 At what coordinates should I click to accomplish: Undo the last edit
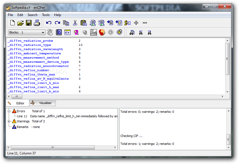49,23
